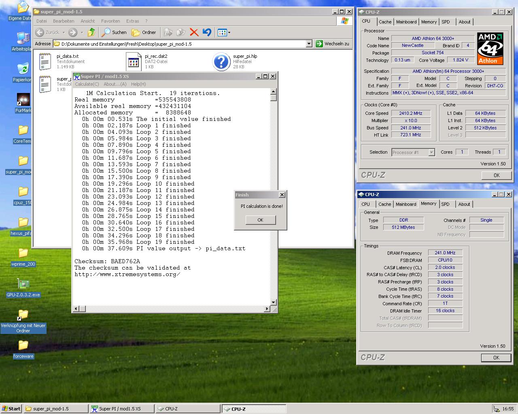Click the Core Speed 2410.2 MHz value

410,113
